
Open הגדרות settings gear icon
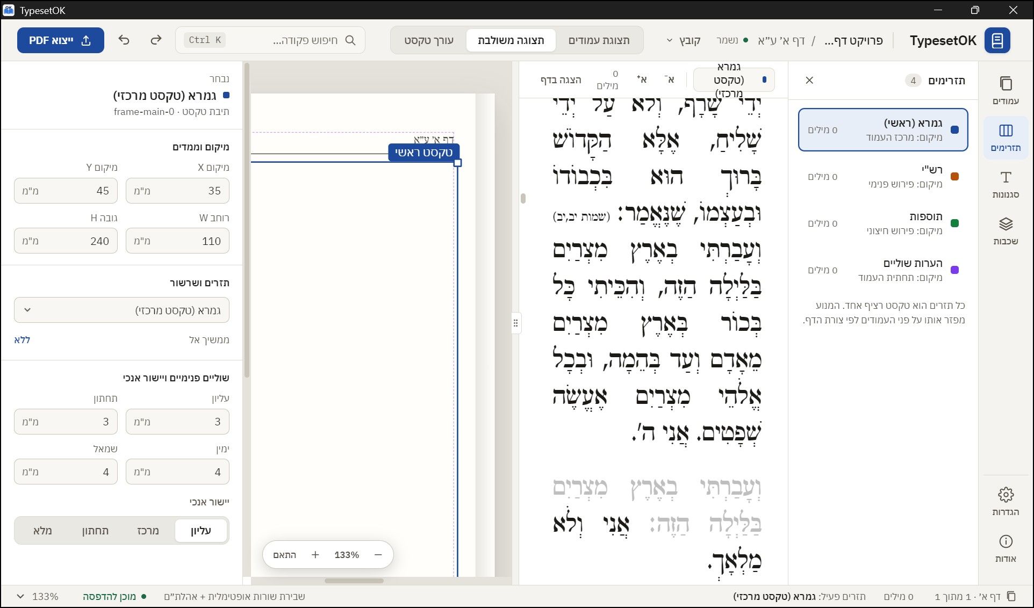pyautogui.click(x=1006, y=502)
